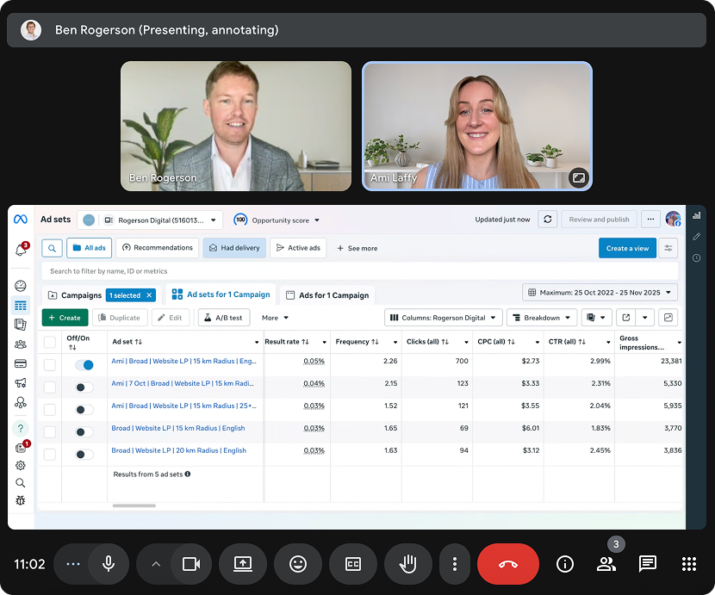Turn on the Ami 7 Oct ad set toggle
The height and width of the screenshot is (595, 715).
[x=84, y=387]
